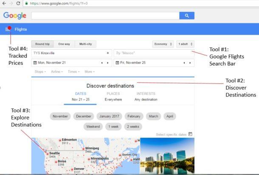Click the Seattle marker on the map

pos(48,154)
